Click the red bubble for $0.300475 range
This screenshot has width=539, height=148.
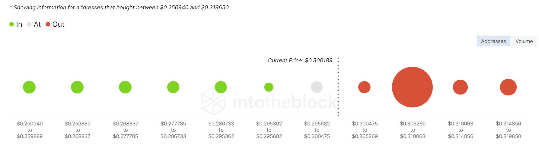pos(364,87)
